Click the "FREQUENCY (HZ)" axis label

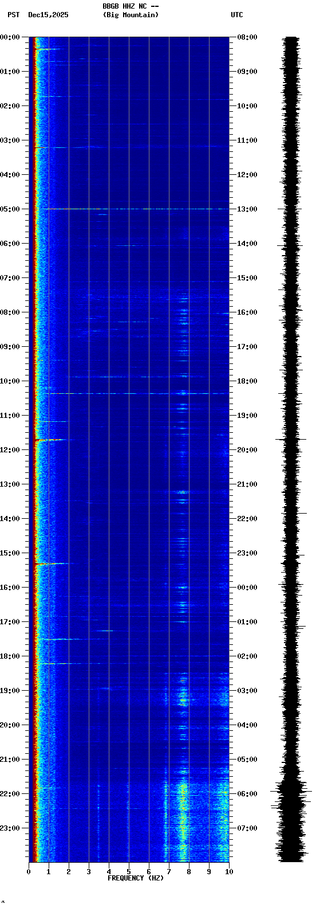tap(136, 878)
